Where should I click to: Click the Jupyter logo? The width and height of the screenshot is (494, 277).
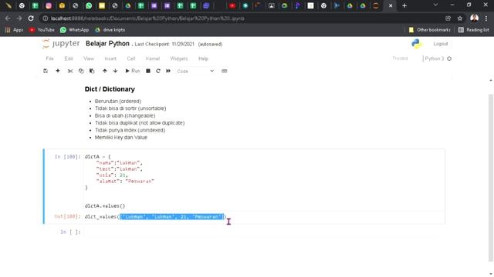61,44
